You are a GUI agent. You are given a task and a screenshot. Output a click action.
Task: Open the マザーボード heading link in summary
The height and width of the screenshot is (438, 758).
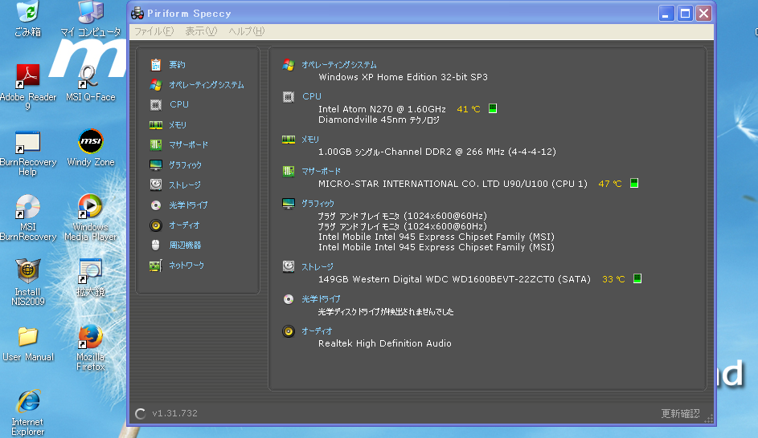click(321, 171)
